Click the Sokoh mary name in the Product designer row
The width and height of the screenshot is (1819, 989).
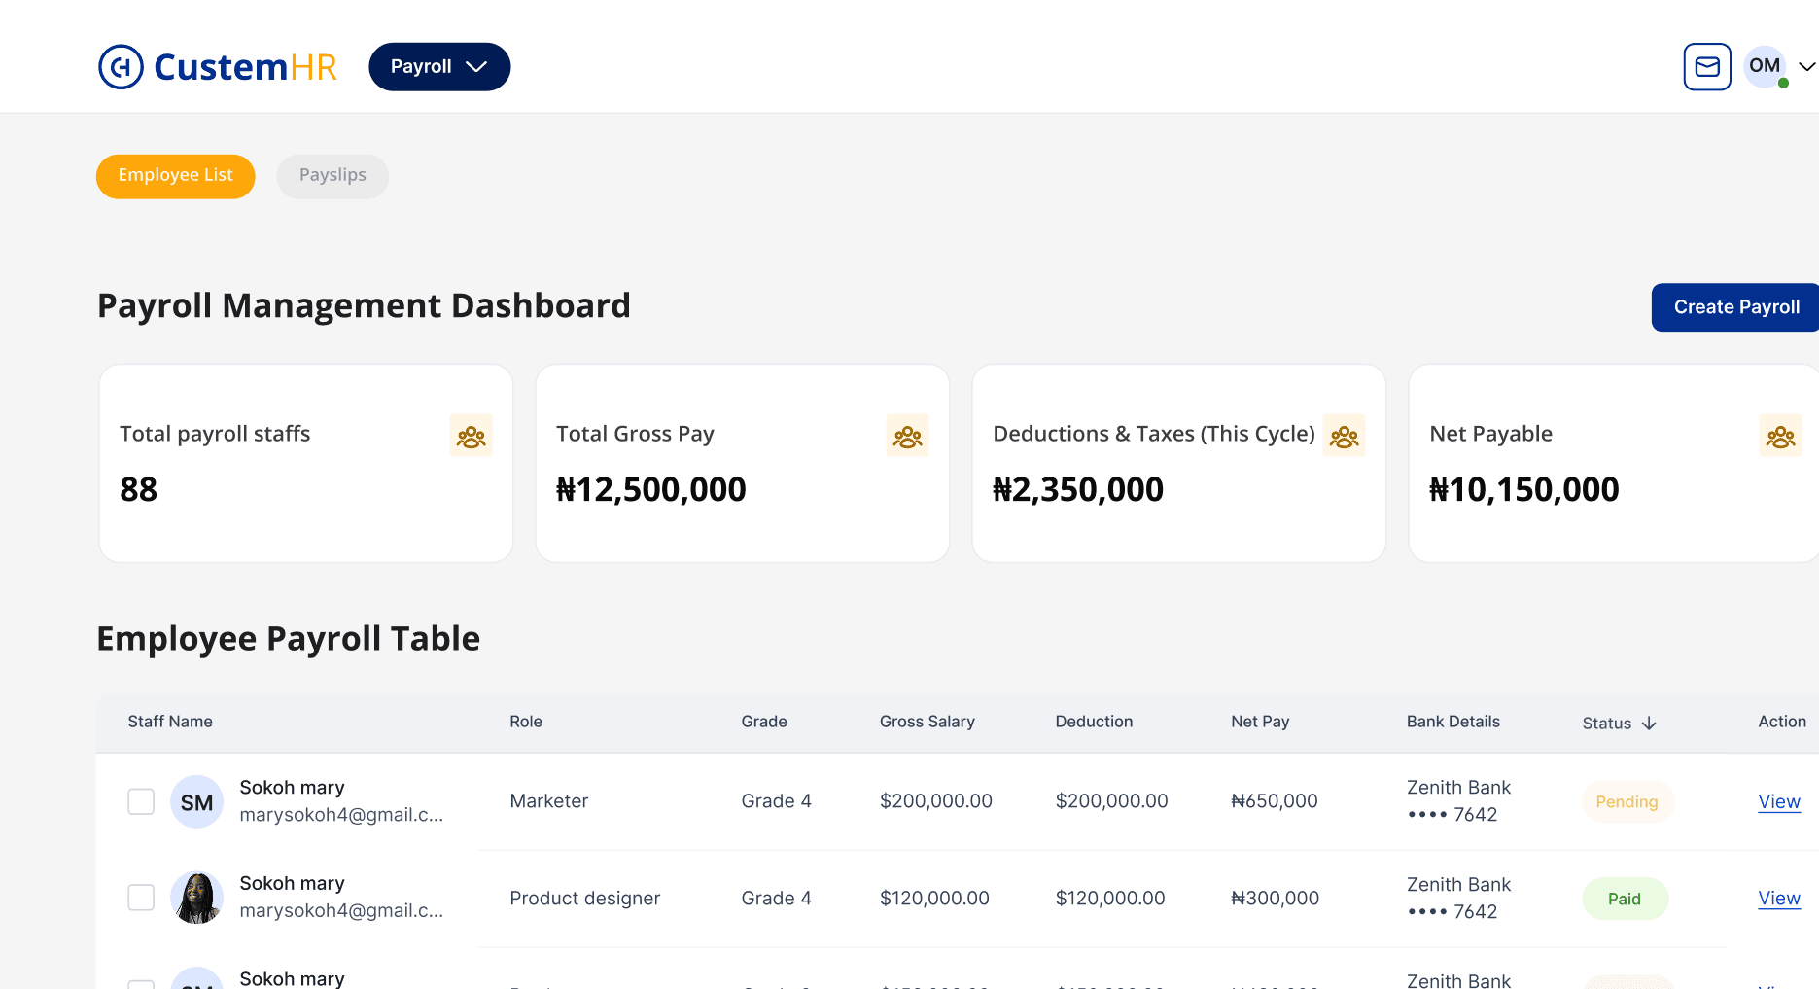293,884
